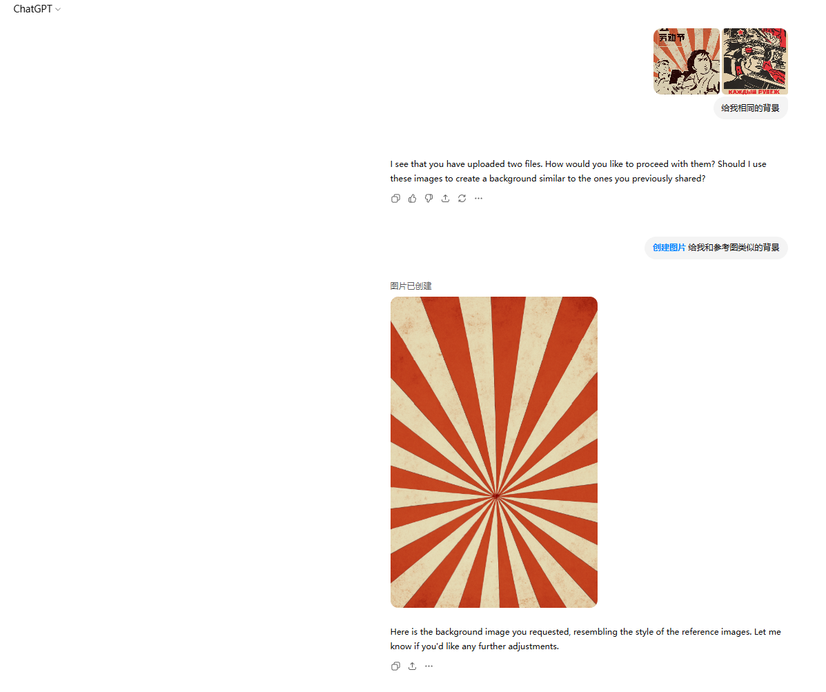This screenshot has width=826, height=692.
Task: Share the first assistant response
Action: 445,199
